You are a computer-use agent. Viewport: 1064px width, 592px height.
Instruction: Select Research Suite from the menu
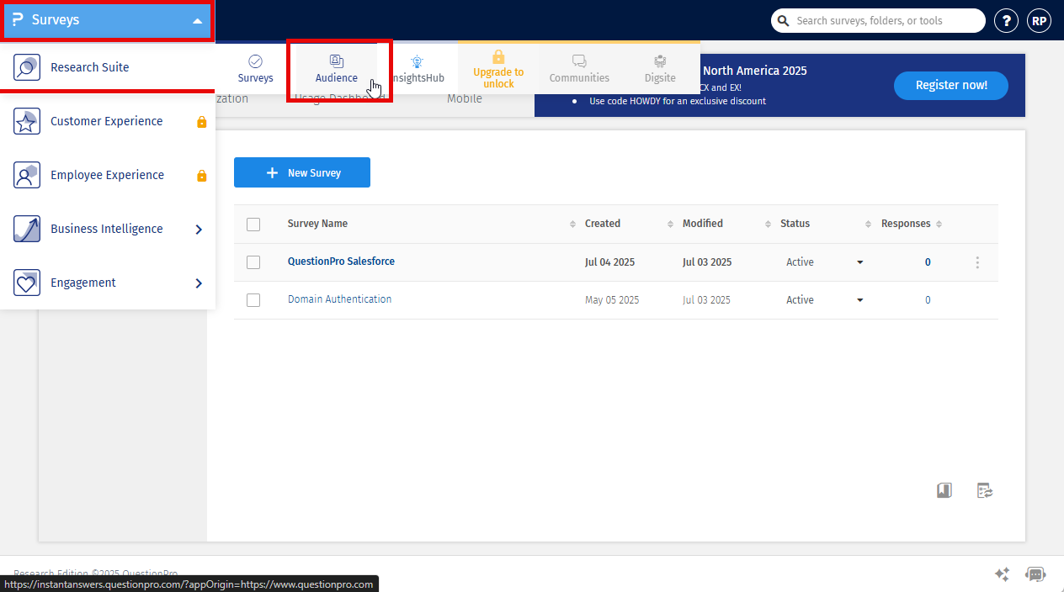click(x=90, y=67)
